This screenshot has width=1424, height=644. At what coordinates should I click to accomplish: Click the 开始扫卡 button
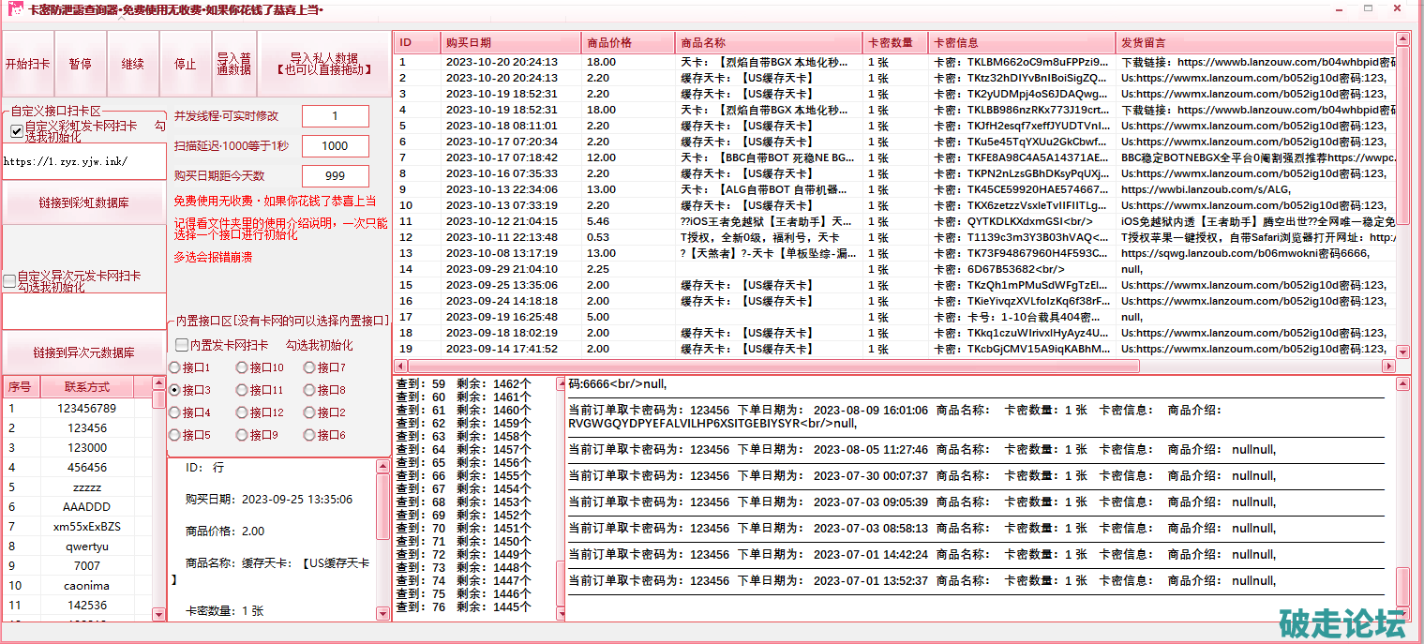[x=28, y=65]
